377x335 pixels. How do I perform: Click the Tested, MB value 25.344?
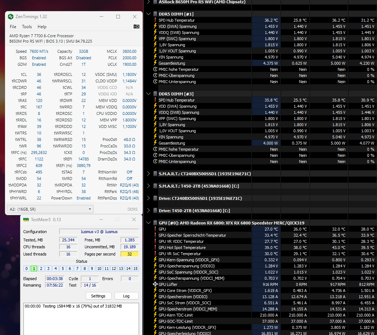click(x=68, y=240)
